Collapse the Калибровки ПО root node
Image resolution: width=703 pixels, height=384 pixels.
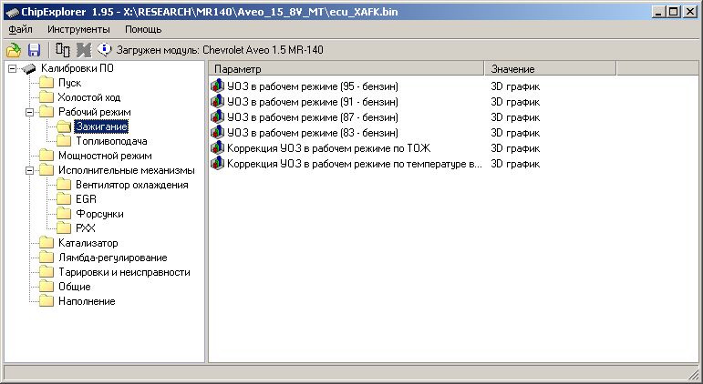12,68
